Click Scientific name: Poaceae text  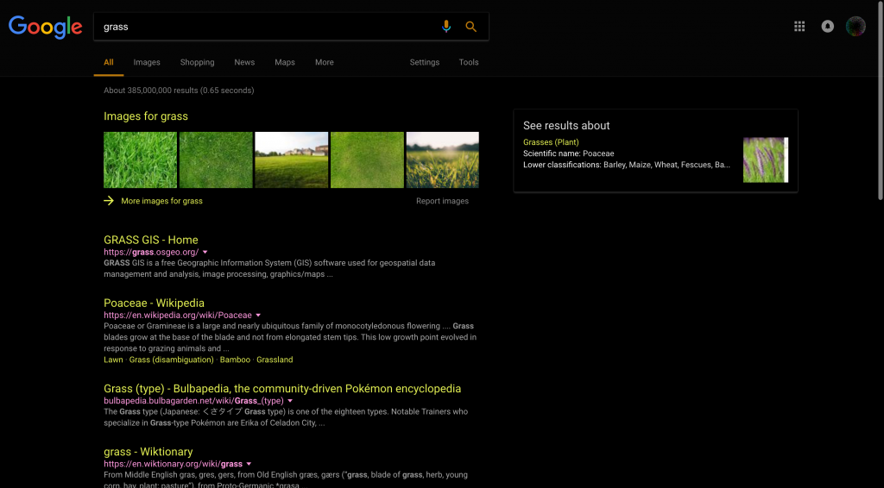(x=568, y=153)
